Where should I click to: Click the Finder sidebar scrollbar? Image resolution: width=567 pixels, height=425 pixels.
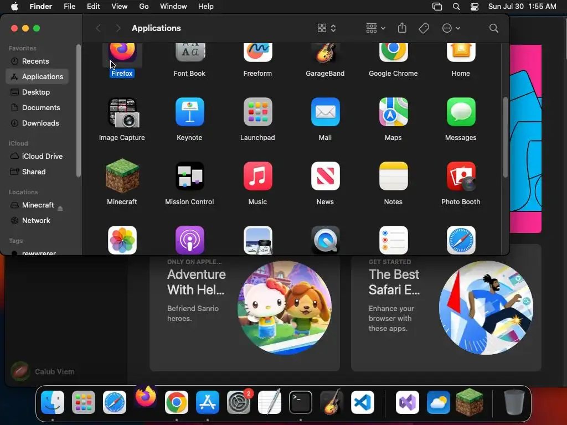coord(78,111)
